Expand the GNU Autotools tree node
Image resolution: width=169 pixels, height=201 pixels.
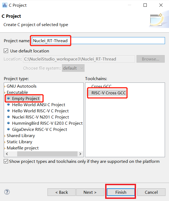[5, 86]
